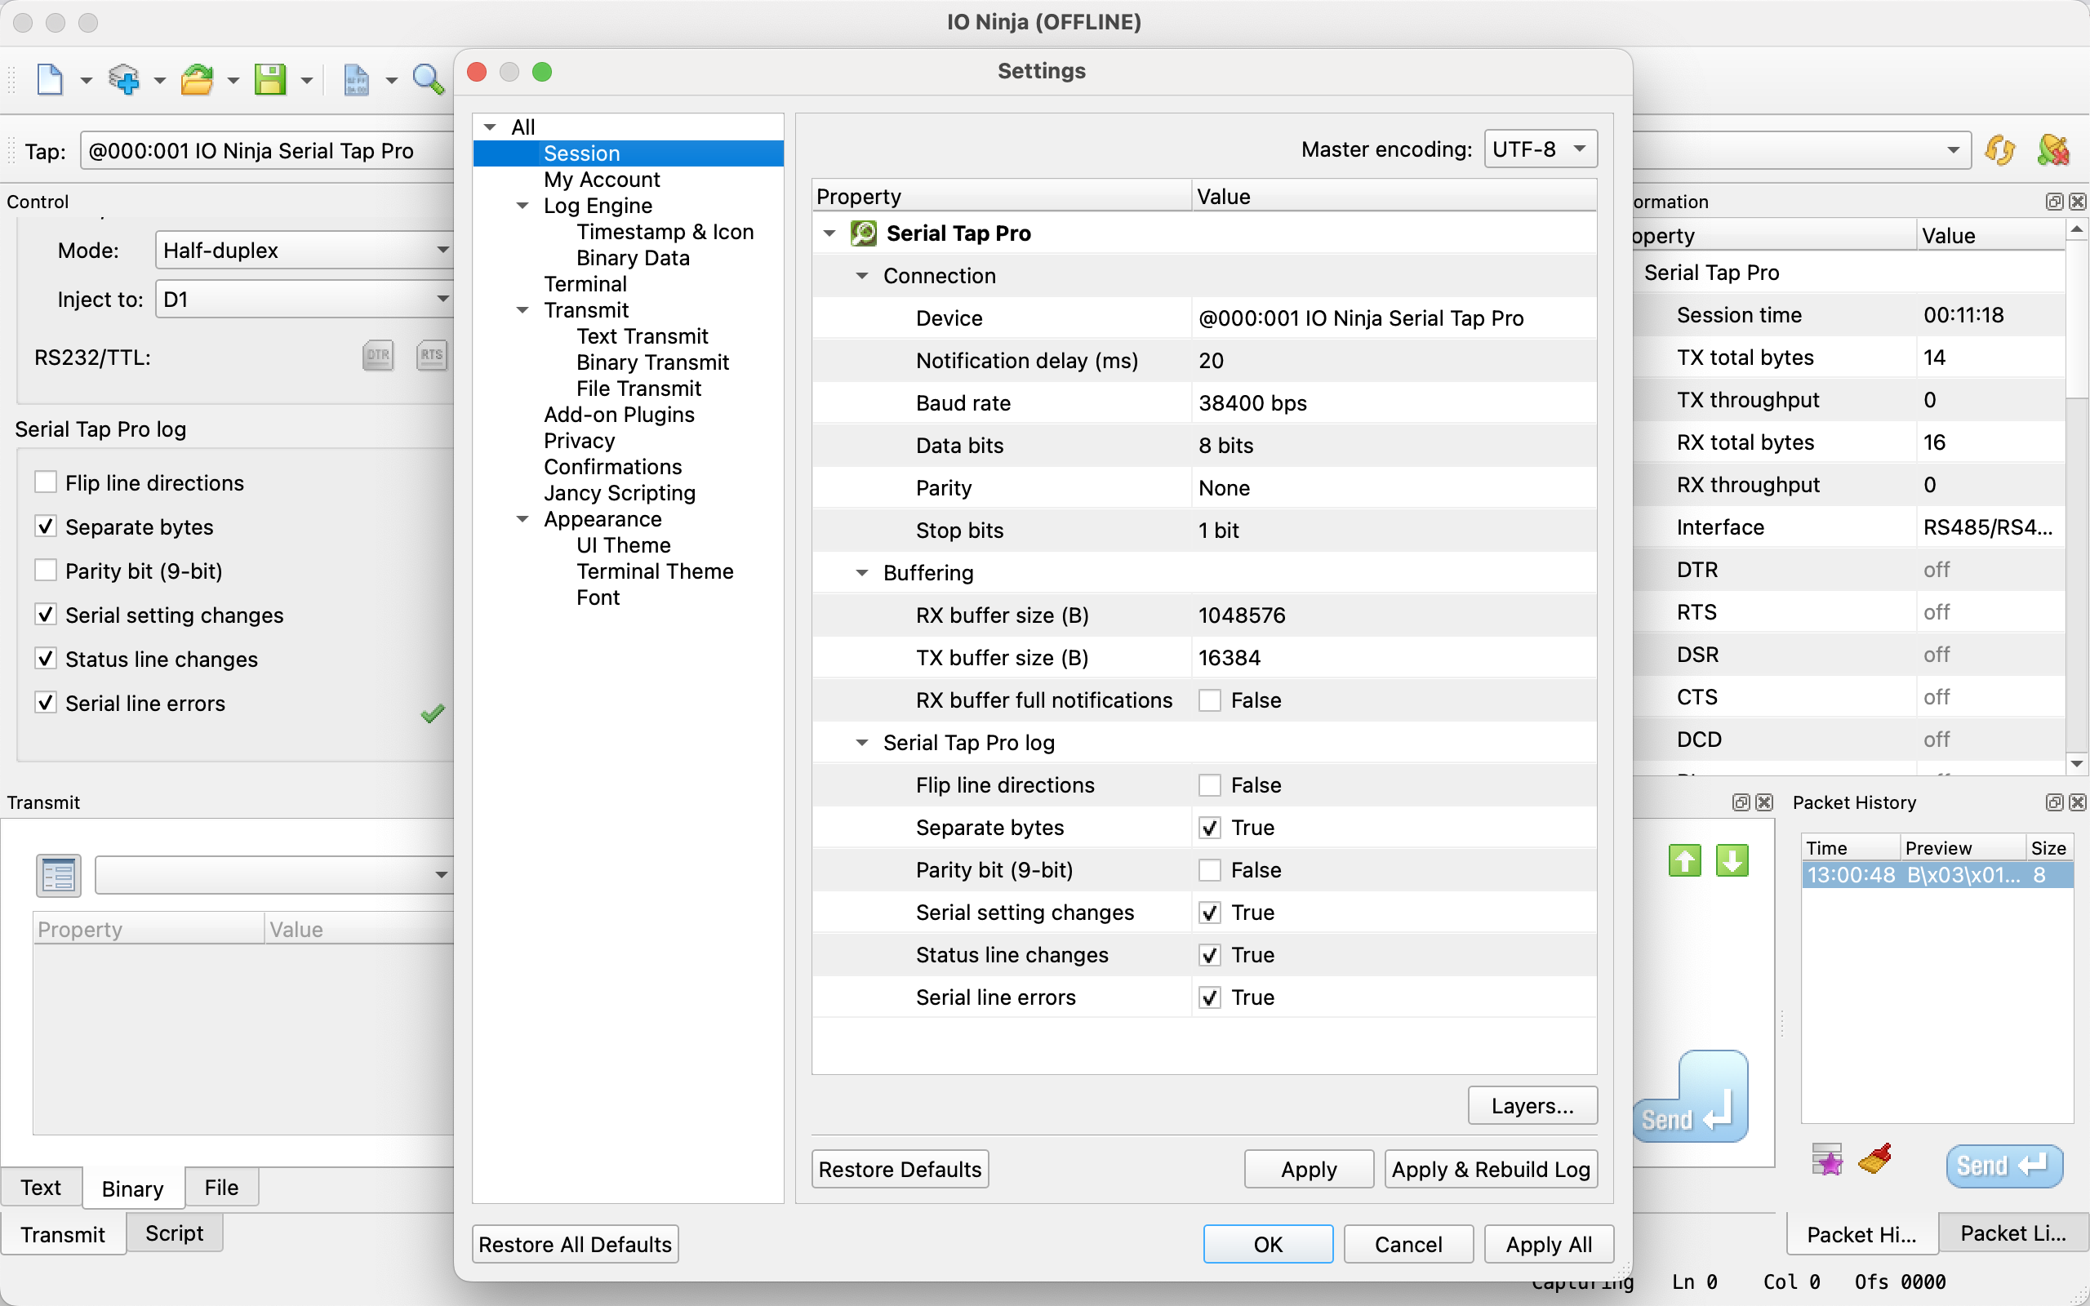
Task: Collapse the All tree node
Action: (x=490, y=127)
